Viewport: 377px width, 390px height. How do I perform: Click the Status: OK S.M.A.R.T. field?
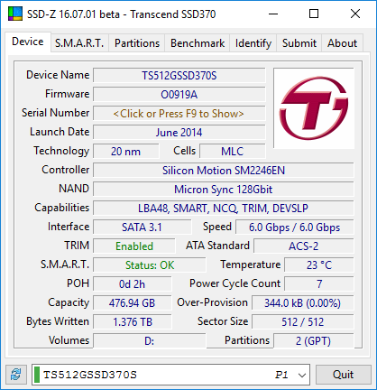coord(150,265)
